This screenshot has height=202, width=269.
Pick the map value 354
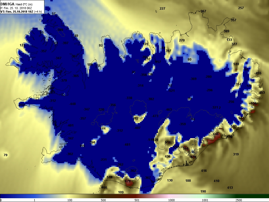click(x=238, y=84)
